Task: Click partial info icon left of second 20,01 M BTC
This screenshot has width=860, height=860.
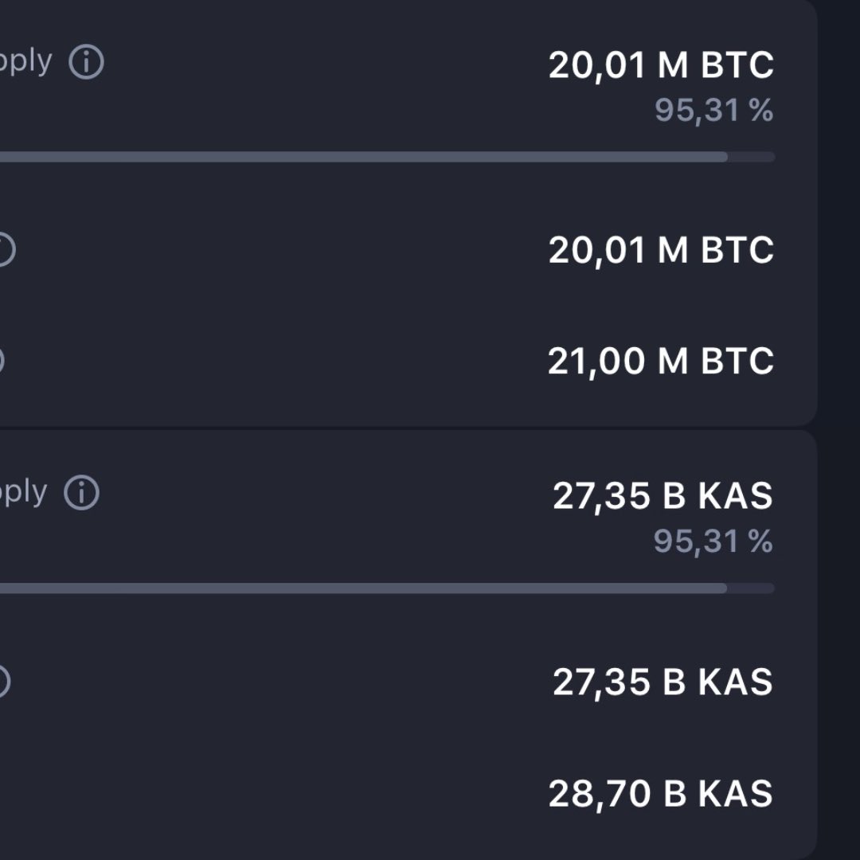Action: (x=4, y=250)
